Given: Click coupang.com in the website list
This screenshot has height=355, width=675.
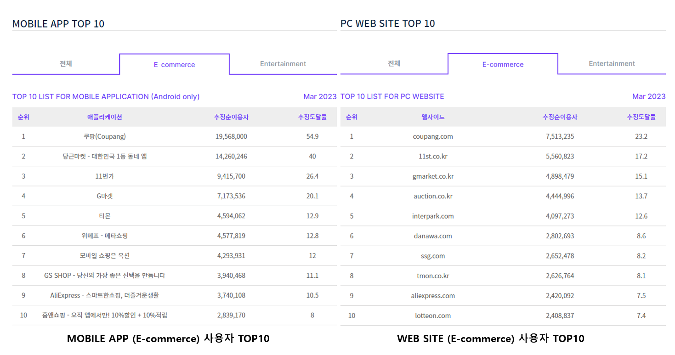Looking at the screenshot, I should pos(433,136).
